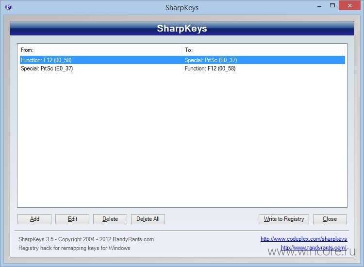Image resolution: width=364 pixels, height=267 pixels.
Task: Click the 'From:' column header
Action: coord(100,50)
